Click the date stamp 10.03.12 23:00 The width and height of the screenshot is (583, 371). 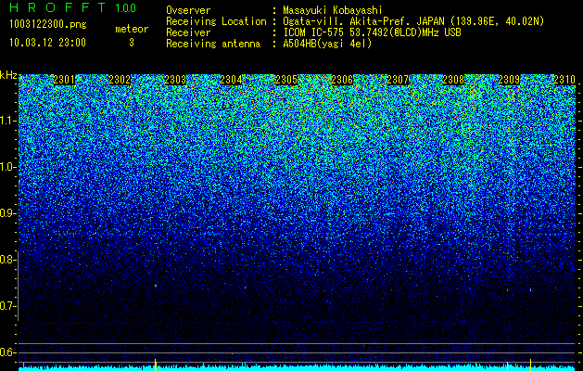tap(47, 43)
